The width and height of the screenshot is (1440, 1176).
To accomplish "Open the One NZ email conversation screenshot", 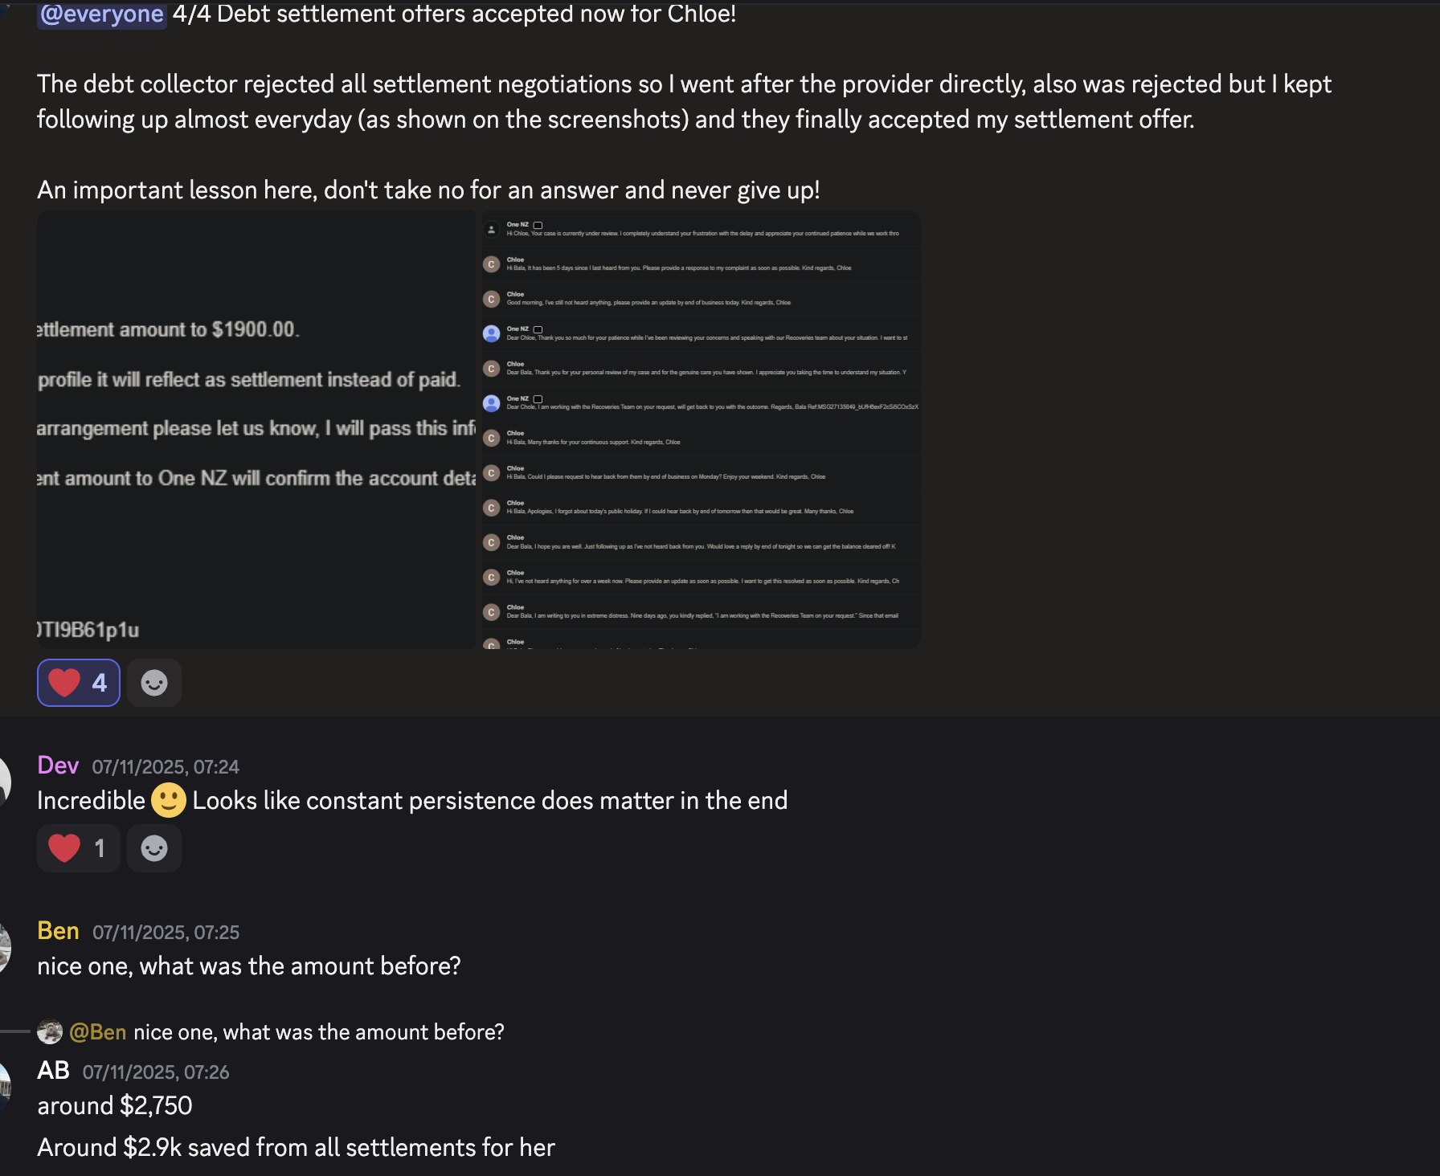I will [x=699, y=428].
